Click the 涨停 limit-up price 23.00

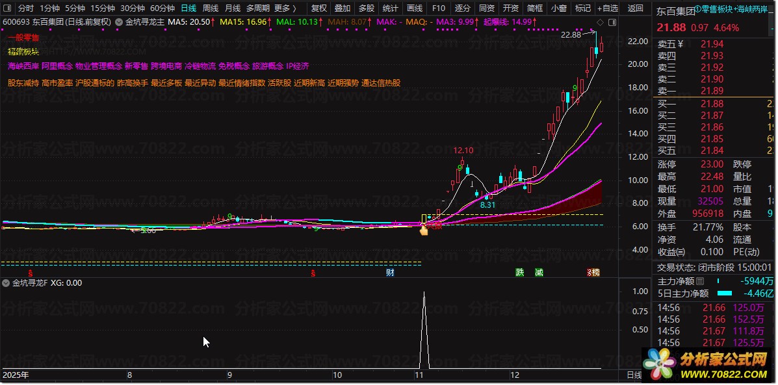pyautogui.click(x=712, y=164)
